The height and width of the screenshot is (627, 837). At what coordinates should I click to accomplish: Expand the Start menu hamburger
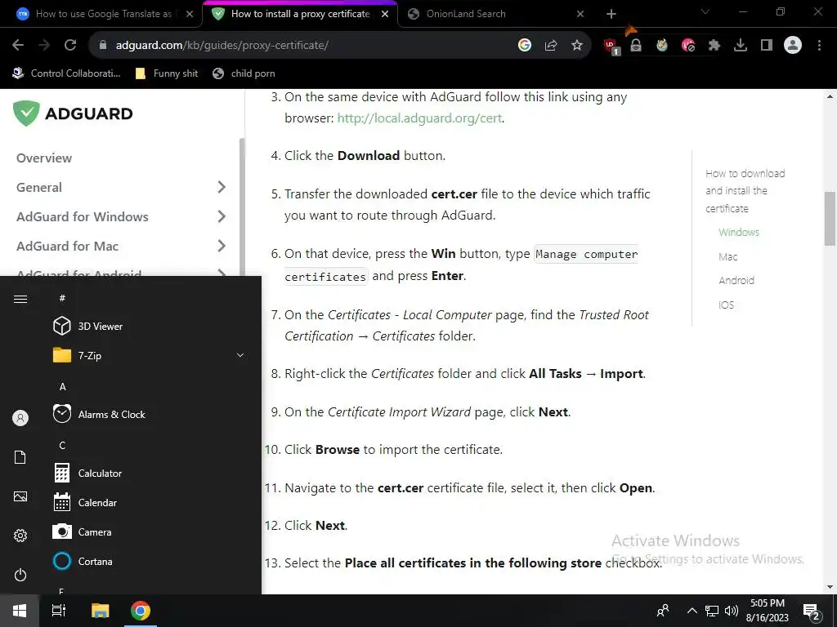pyautogui.click(x=20, y=299)
